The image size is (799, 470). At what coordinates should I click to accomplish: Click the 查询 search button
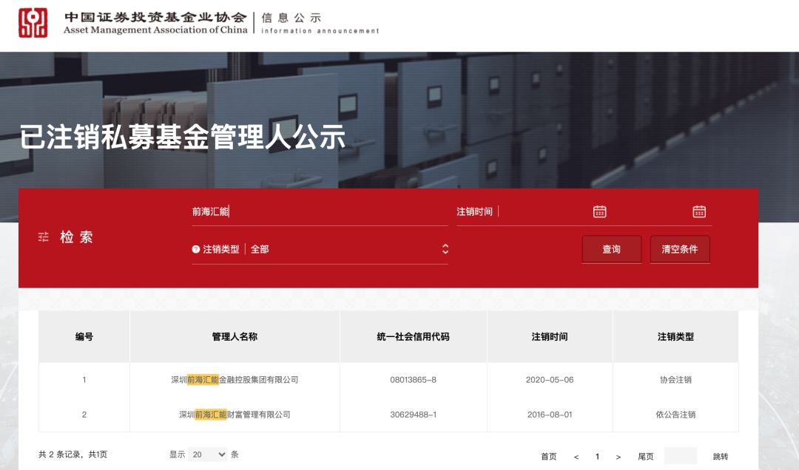coord(612,249)
